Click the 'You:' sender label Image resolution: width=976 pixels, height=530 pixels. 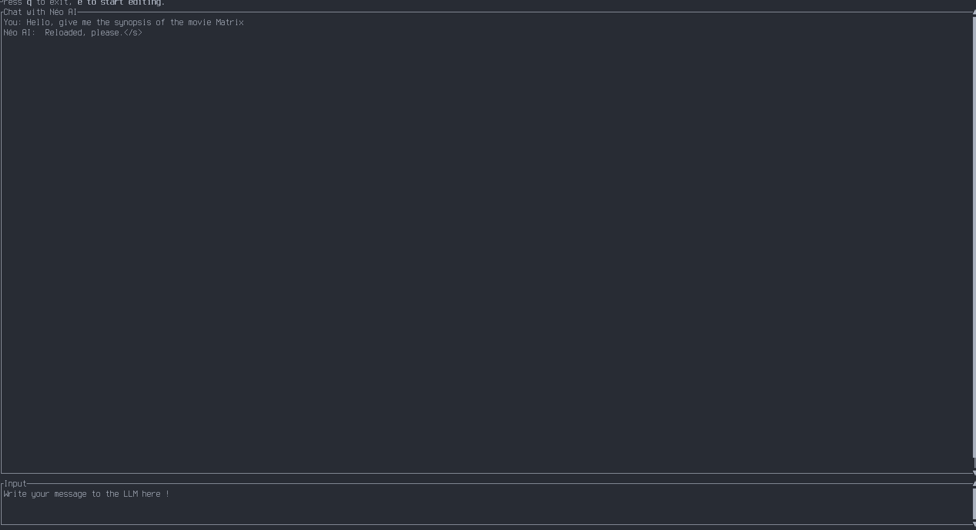(12, 22)
